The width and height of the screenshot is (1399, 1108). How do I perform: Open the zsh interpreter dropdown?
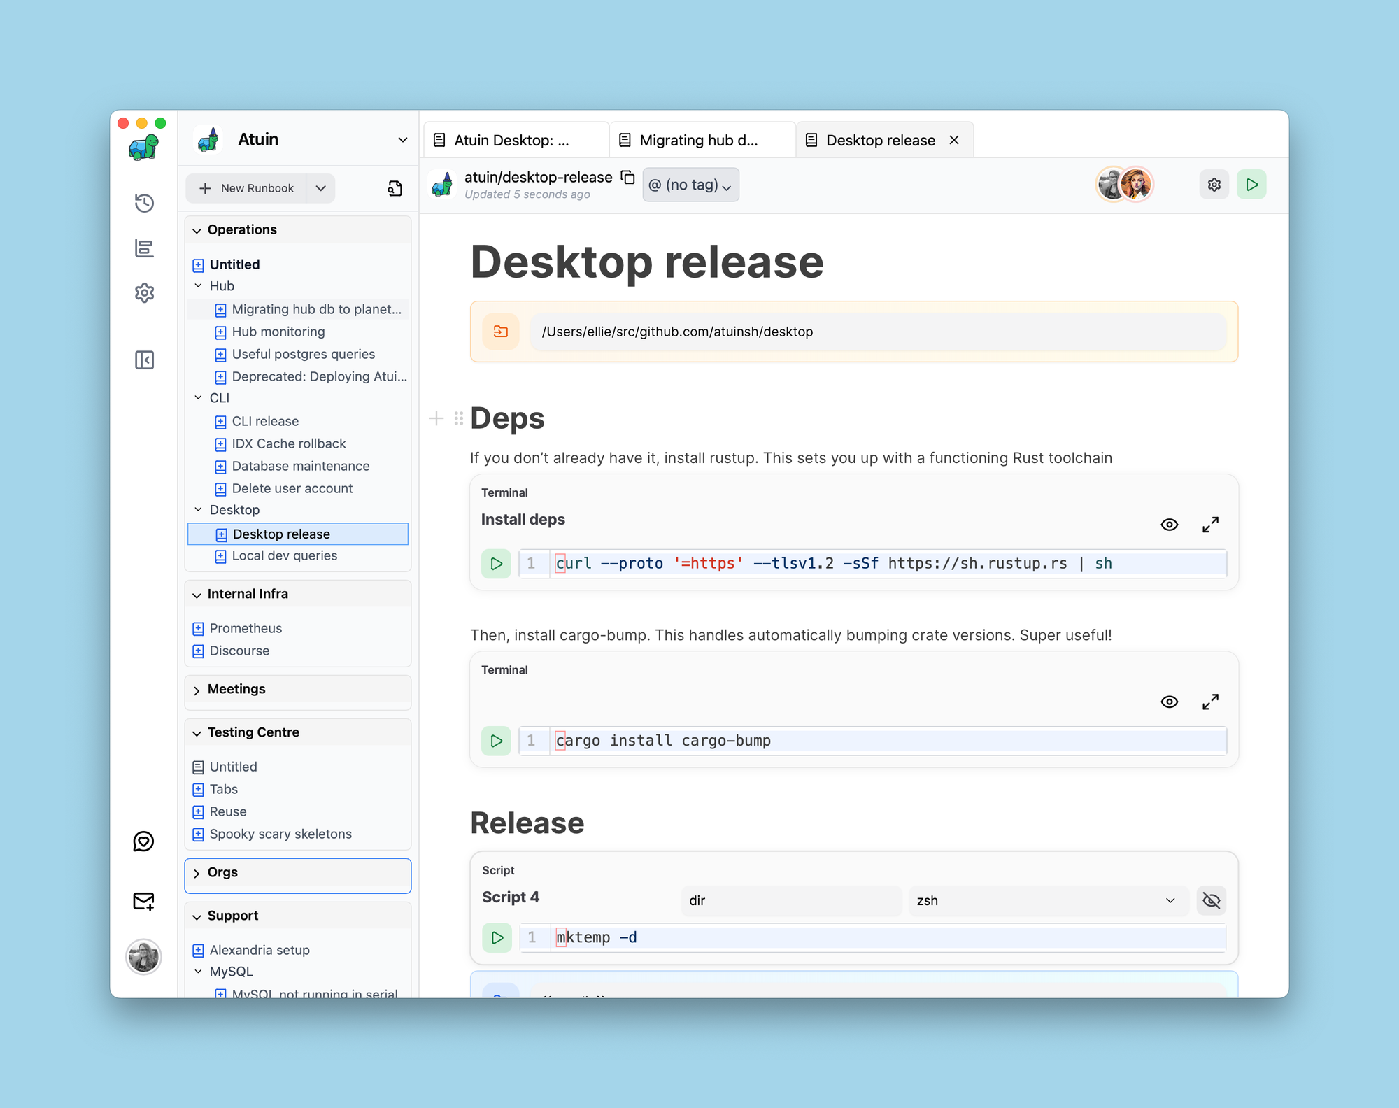tap(1046, 900)
